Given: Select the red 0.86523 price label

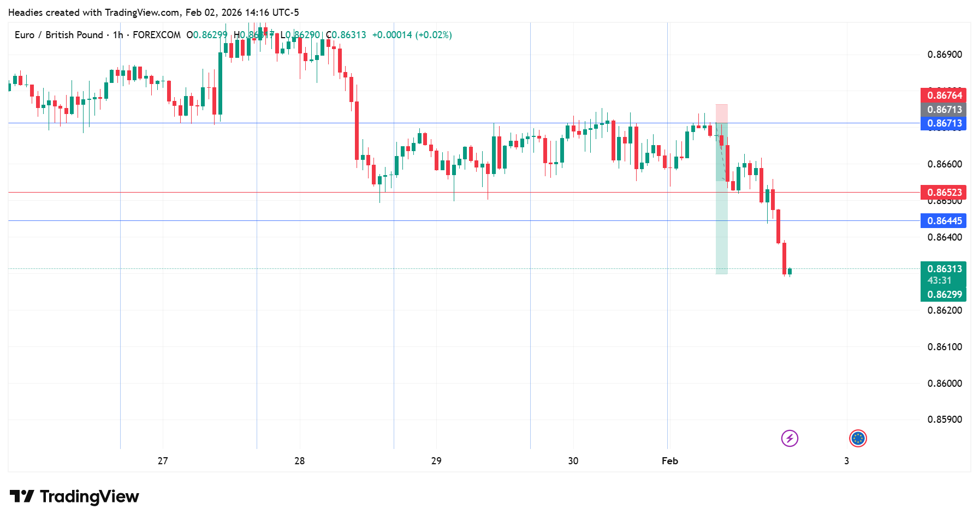Looking at the screenshot, I should 943,193.
